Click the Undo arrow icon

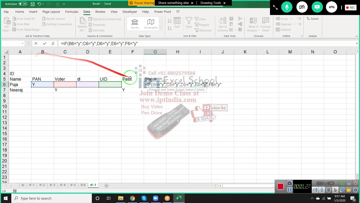pyautogui.click(x=39, y=4)
